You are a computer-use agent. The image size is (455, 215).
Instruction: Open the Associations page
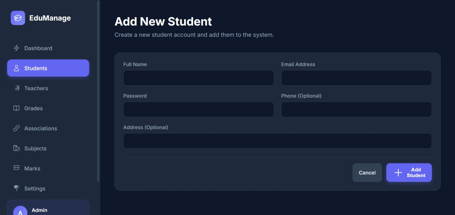pos(41,129)
